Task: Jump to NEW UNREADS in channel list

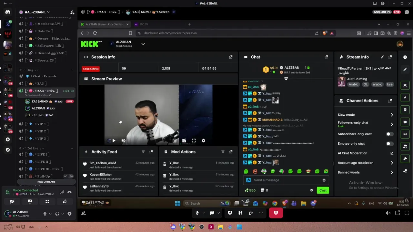Action: pos(46,182)
